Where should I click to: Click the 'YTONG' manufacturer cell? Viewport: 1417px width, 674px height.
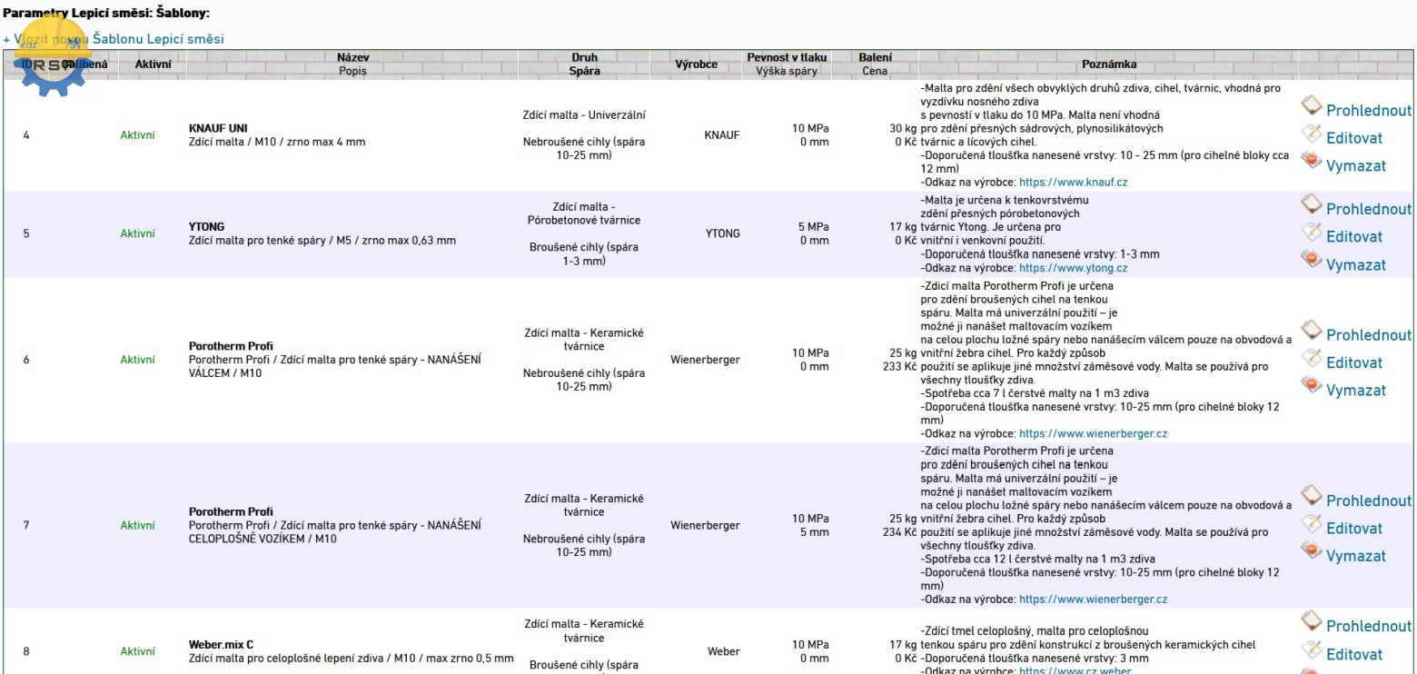point(723,233)
